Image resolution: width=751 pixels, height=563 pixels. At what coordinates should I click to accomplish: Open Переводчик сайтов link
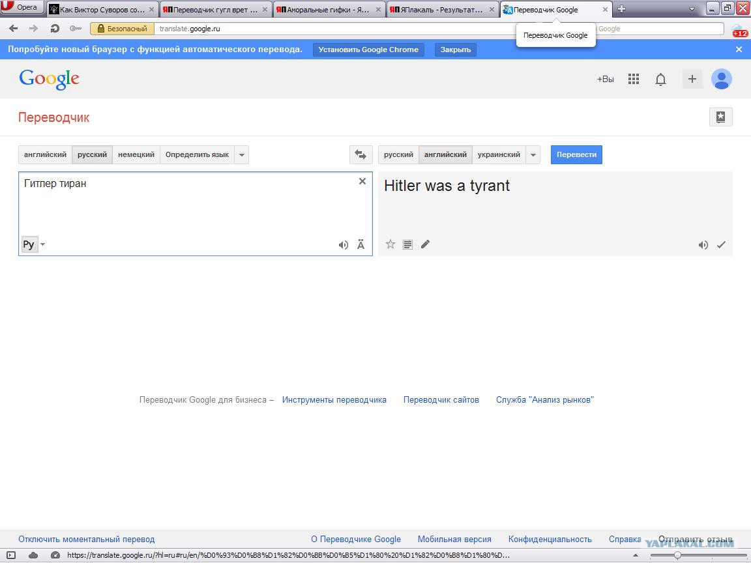[441, 399]
